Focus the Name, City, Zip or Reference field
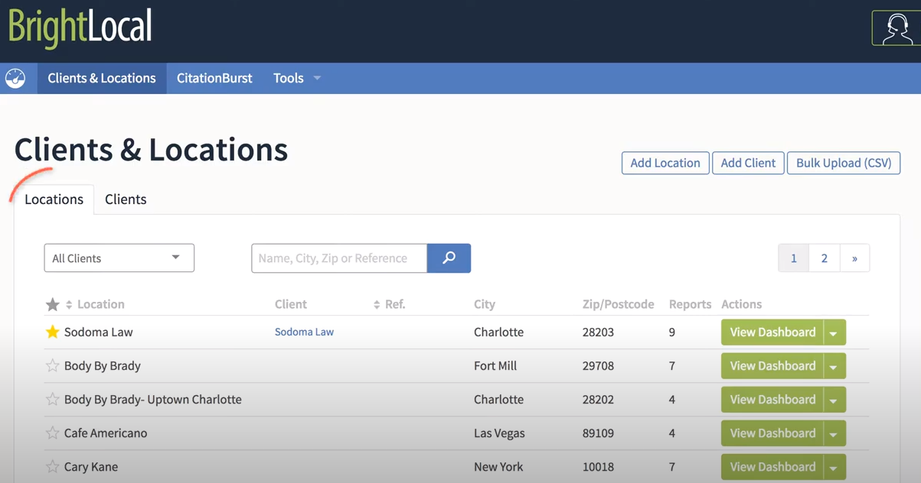Viewport: 921px width, 483px height. pos(339,258)
